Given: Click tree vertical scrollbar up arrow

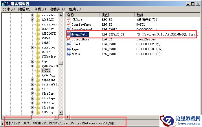Looking at the screenshot, I should [x=61, y=15].
